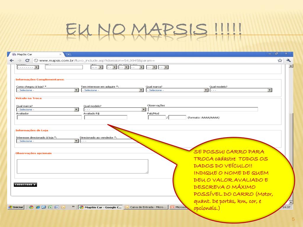Click the 'Informações de Loja' heading
The width and height of the screenshot is (303, 227).
[x=32, y=130]
